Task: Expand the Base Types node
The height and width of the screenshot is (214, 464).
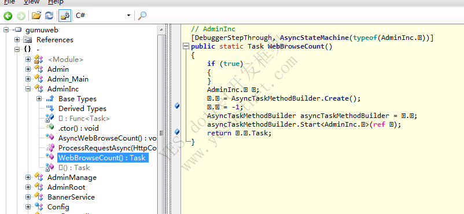Action: [39, 99]
